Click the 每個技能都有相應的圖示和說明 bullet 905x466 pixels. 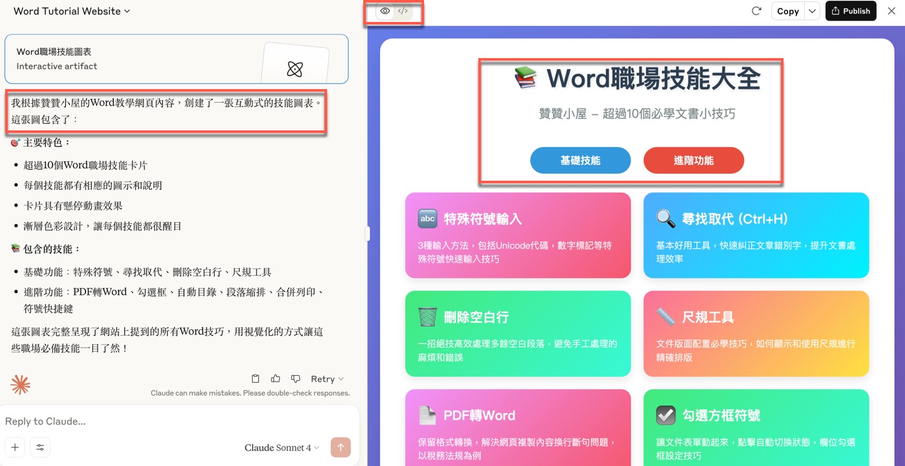(93, 185)
